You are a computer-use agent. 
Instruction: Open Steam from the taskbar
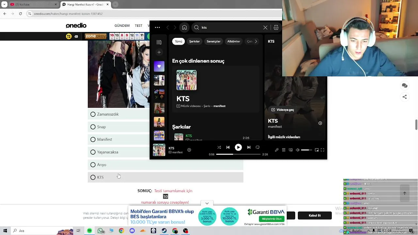click(164, 231)
